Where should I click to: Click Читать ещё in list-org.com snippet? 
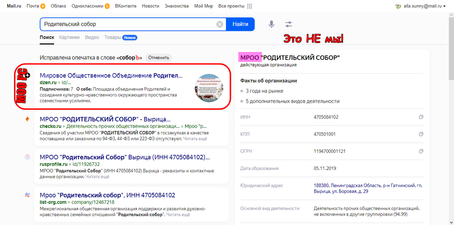[178, 215]
